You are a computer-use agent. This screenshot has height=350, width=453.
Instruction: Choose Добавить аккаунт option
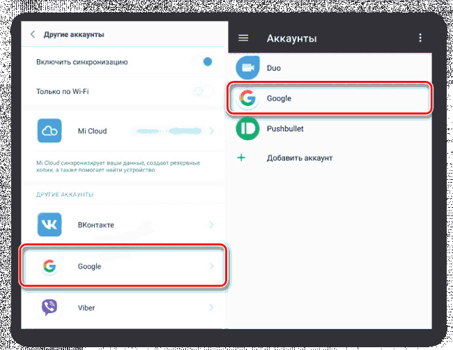pyautogui.click(x=299, y=158)
